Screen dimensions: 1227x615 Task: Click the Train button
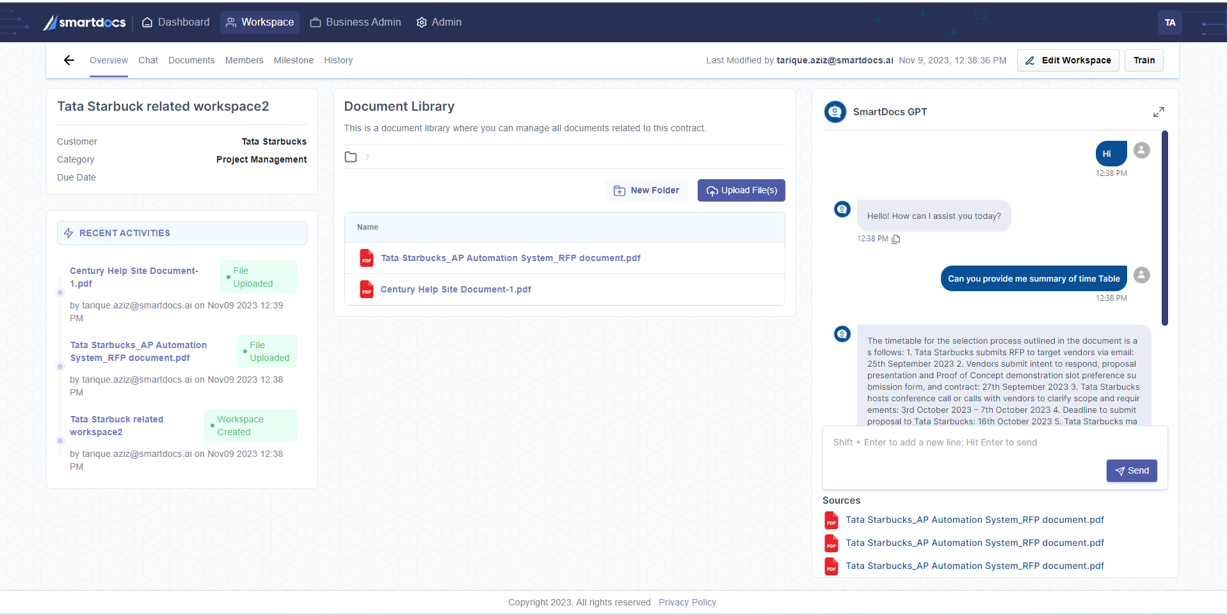(x=1143, y=60)
